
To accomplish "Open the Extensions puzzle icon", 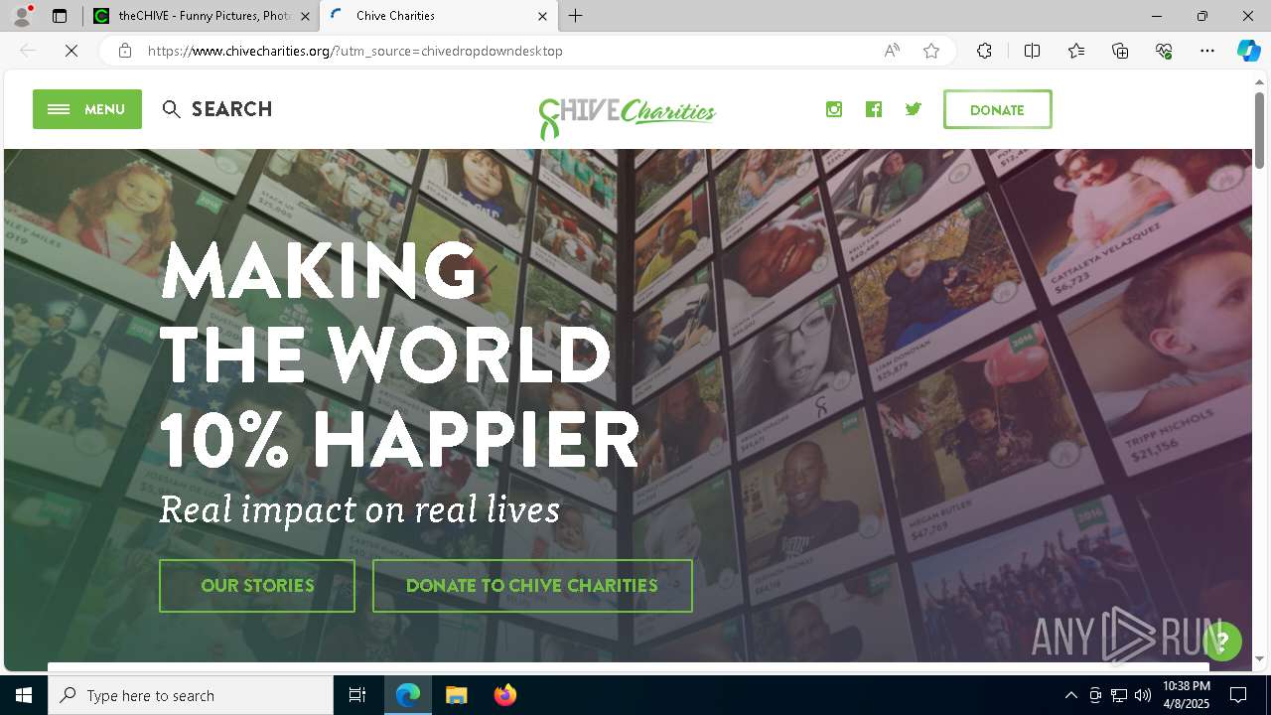I will [984, 51].
